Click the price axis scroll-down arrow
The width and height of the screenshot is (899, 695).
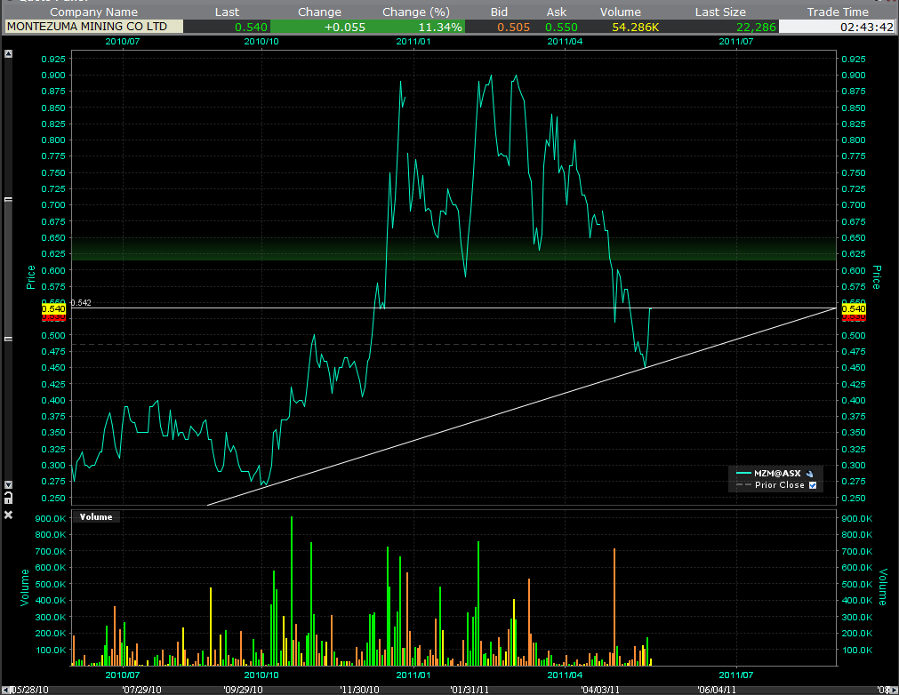pos(9,484)
